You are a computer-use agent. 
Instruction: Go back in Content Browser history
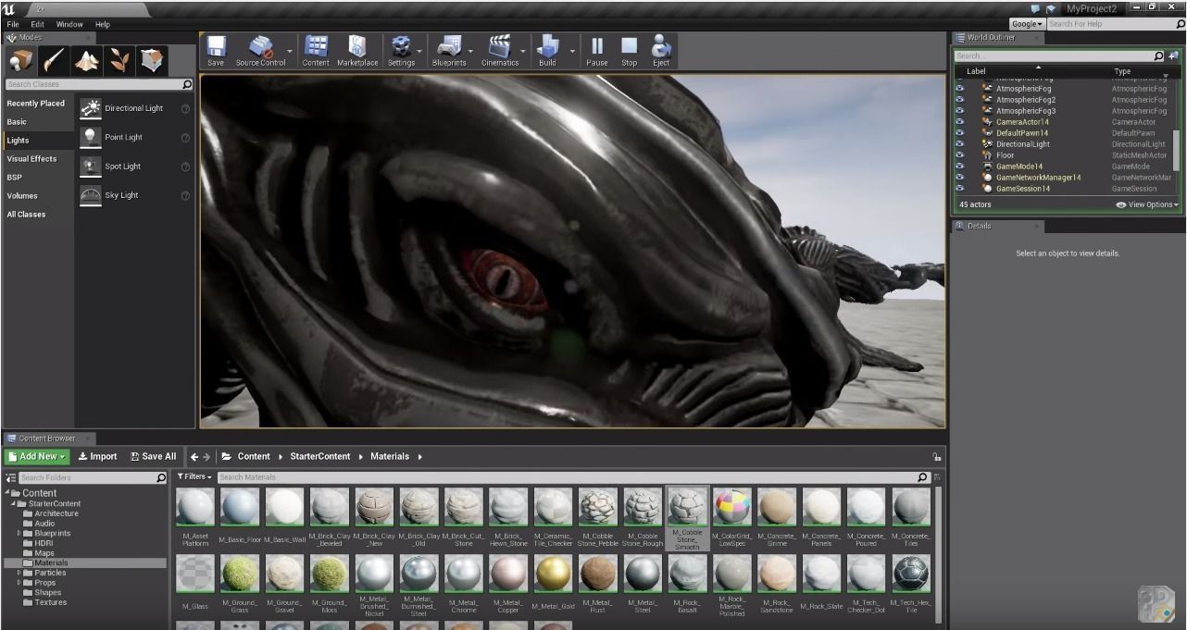point(194,456)
